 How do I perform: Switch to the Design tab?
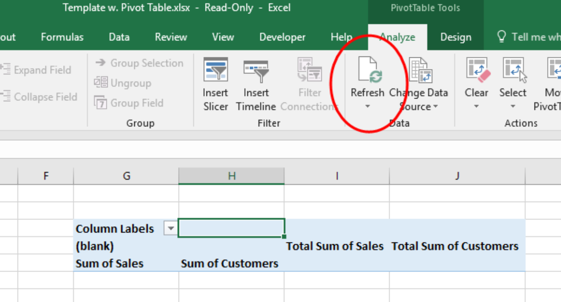coord(456,37)
